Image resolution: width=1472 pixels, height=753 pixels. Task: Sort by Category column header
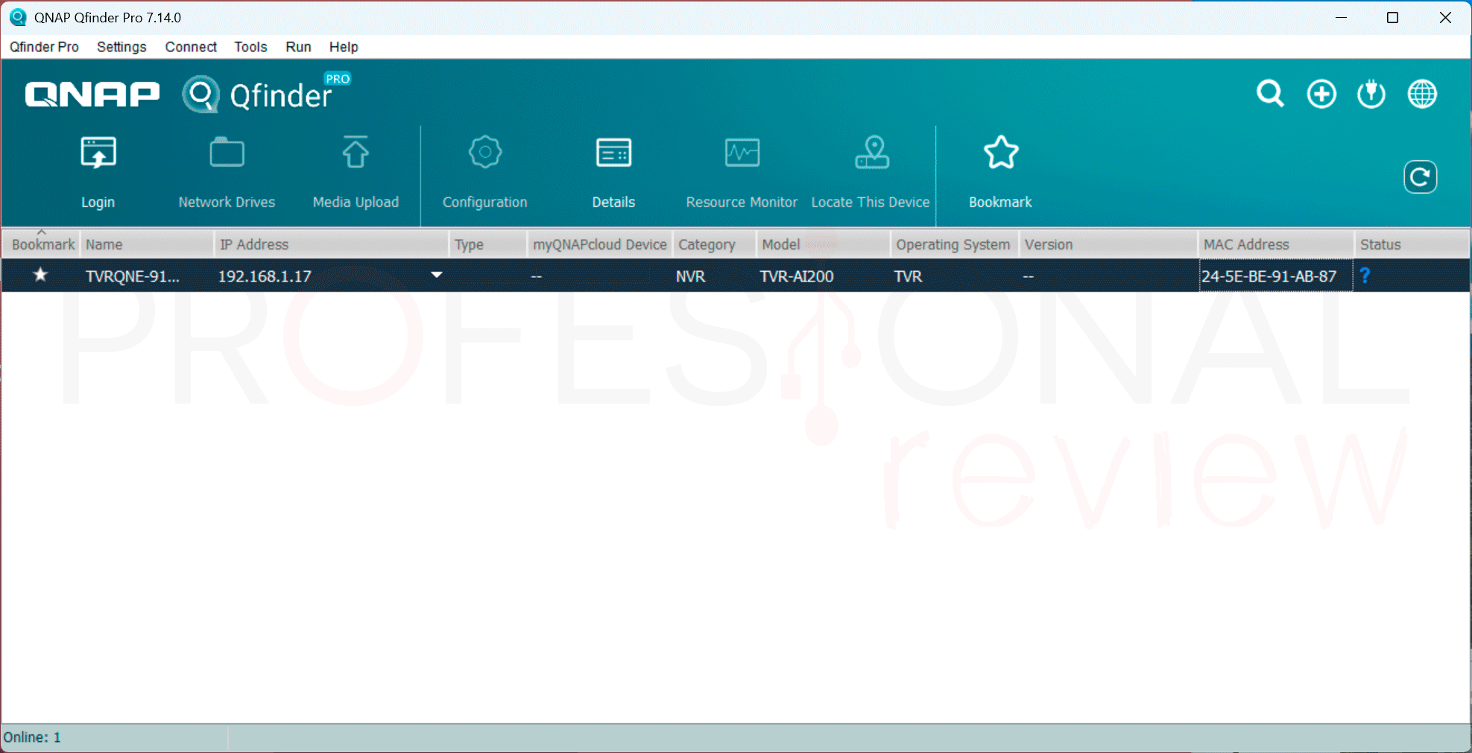coord(715,244)
